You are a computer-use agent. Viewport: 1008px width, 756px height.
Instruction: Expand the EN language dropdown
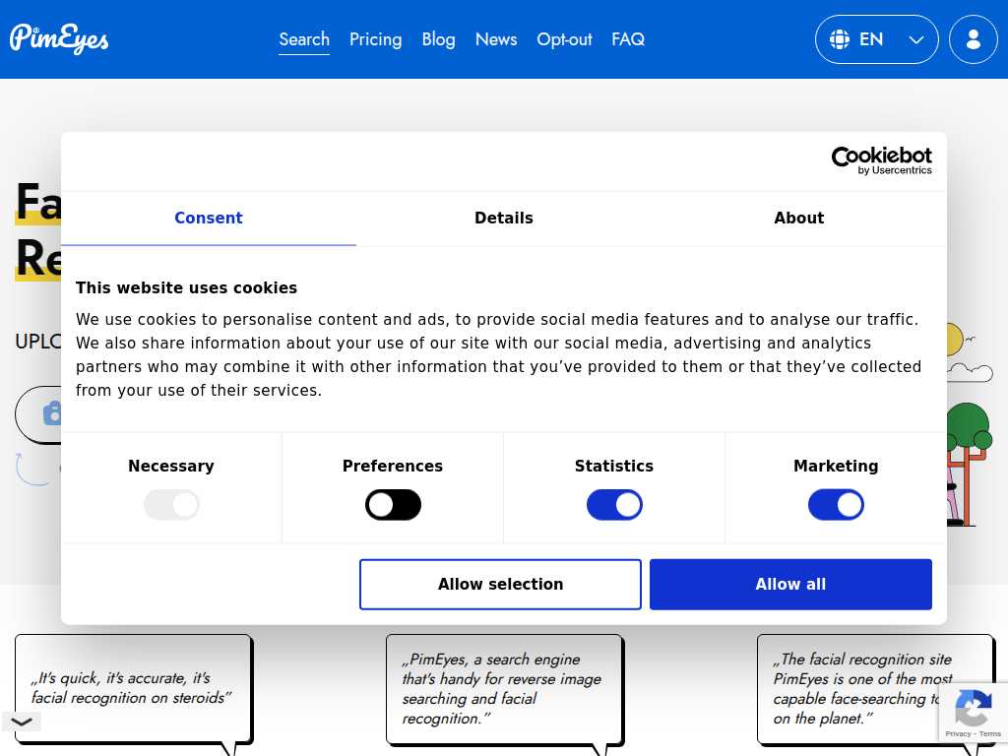pyautogui.click(x=876, y=39)
